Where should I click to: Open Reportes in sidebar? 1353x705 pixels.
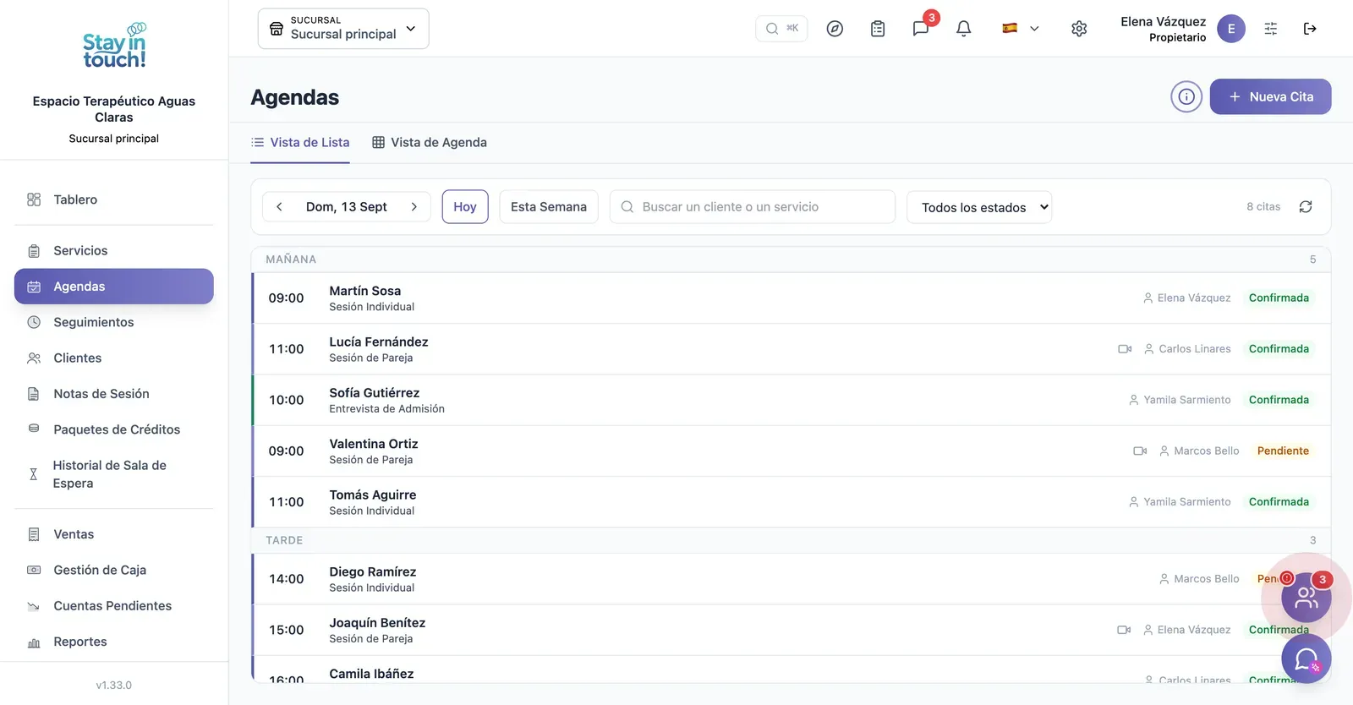tap(114, 642)
